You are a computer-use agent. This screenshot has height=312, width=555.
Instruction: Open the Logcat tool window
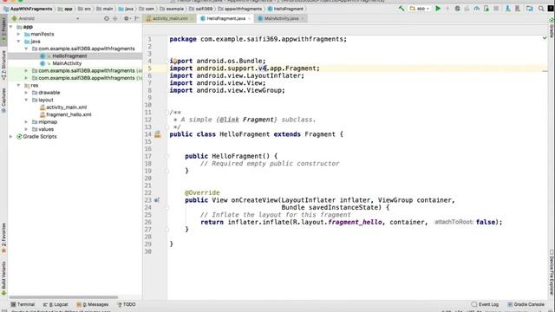(55, 304)
